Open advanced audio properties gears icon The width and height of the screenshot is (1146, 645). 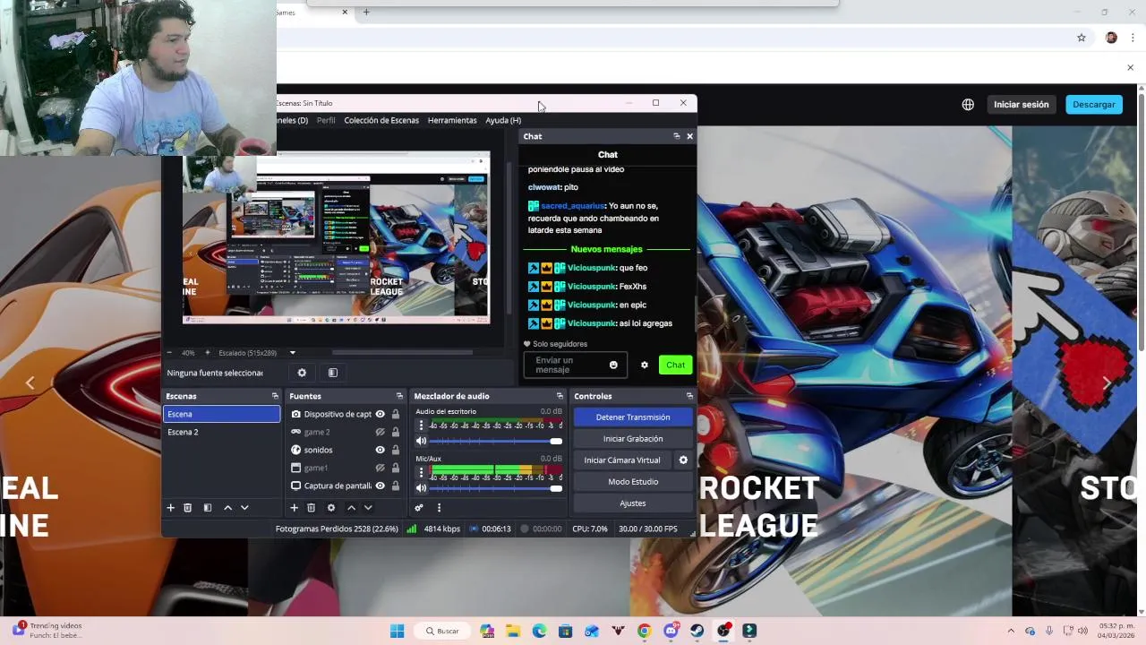(x=418, y=508)
